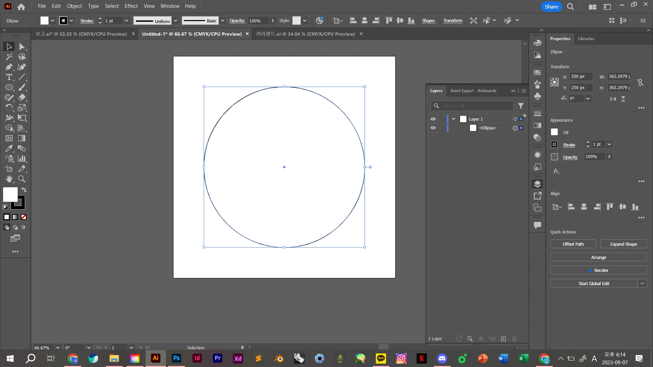Image resolution: width=653 pixels, height=367 pixels.
Task: Switch to the Artboards tab
Action: [x=487, y=91]
